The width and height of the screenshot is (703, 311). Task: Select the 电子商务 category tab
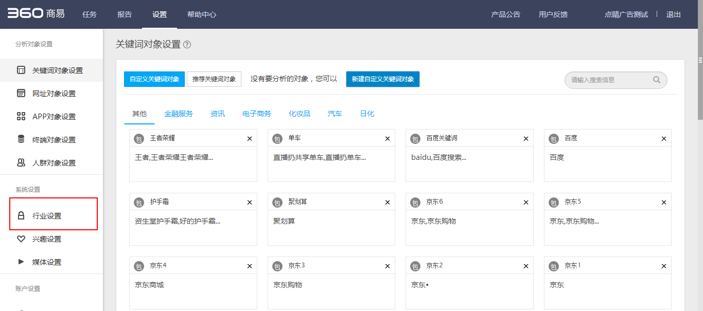[257, 114]
